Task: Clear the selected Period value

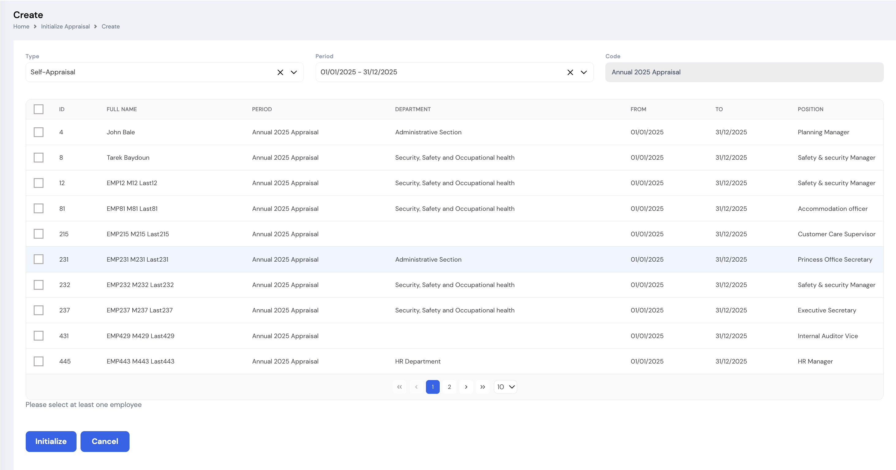Action: [x=570, y=72]
